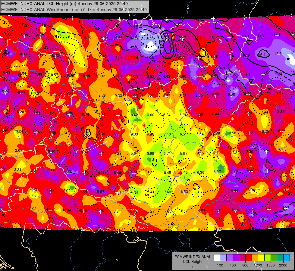Screen dimensions: 295x271
Task: Click the map value 4.63
Action: point(134,192)
